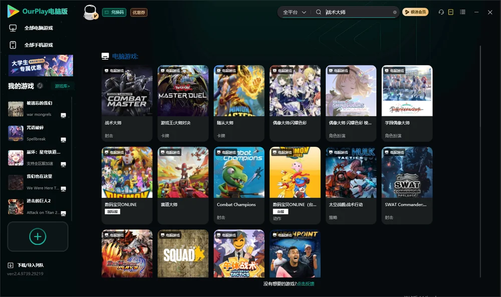Open the SQUAD game card

183,253
